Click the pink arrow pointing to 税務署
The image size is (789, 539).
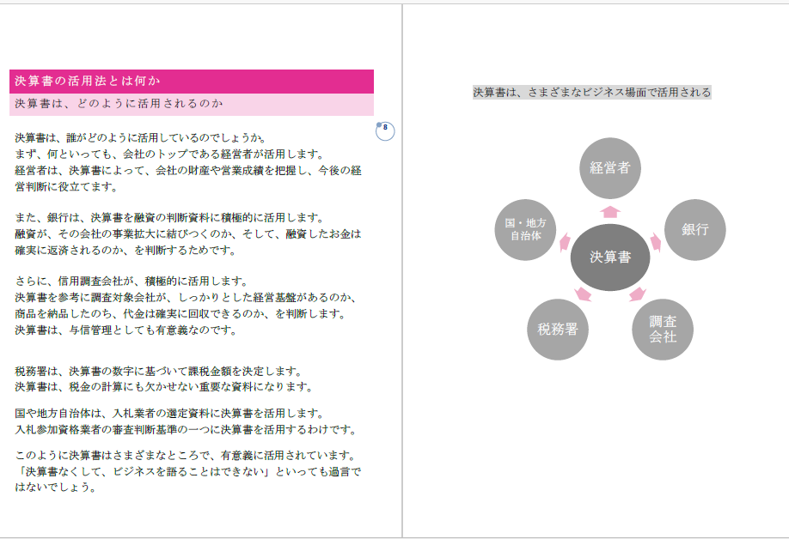tap(583, 294)
